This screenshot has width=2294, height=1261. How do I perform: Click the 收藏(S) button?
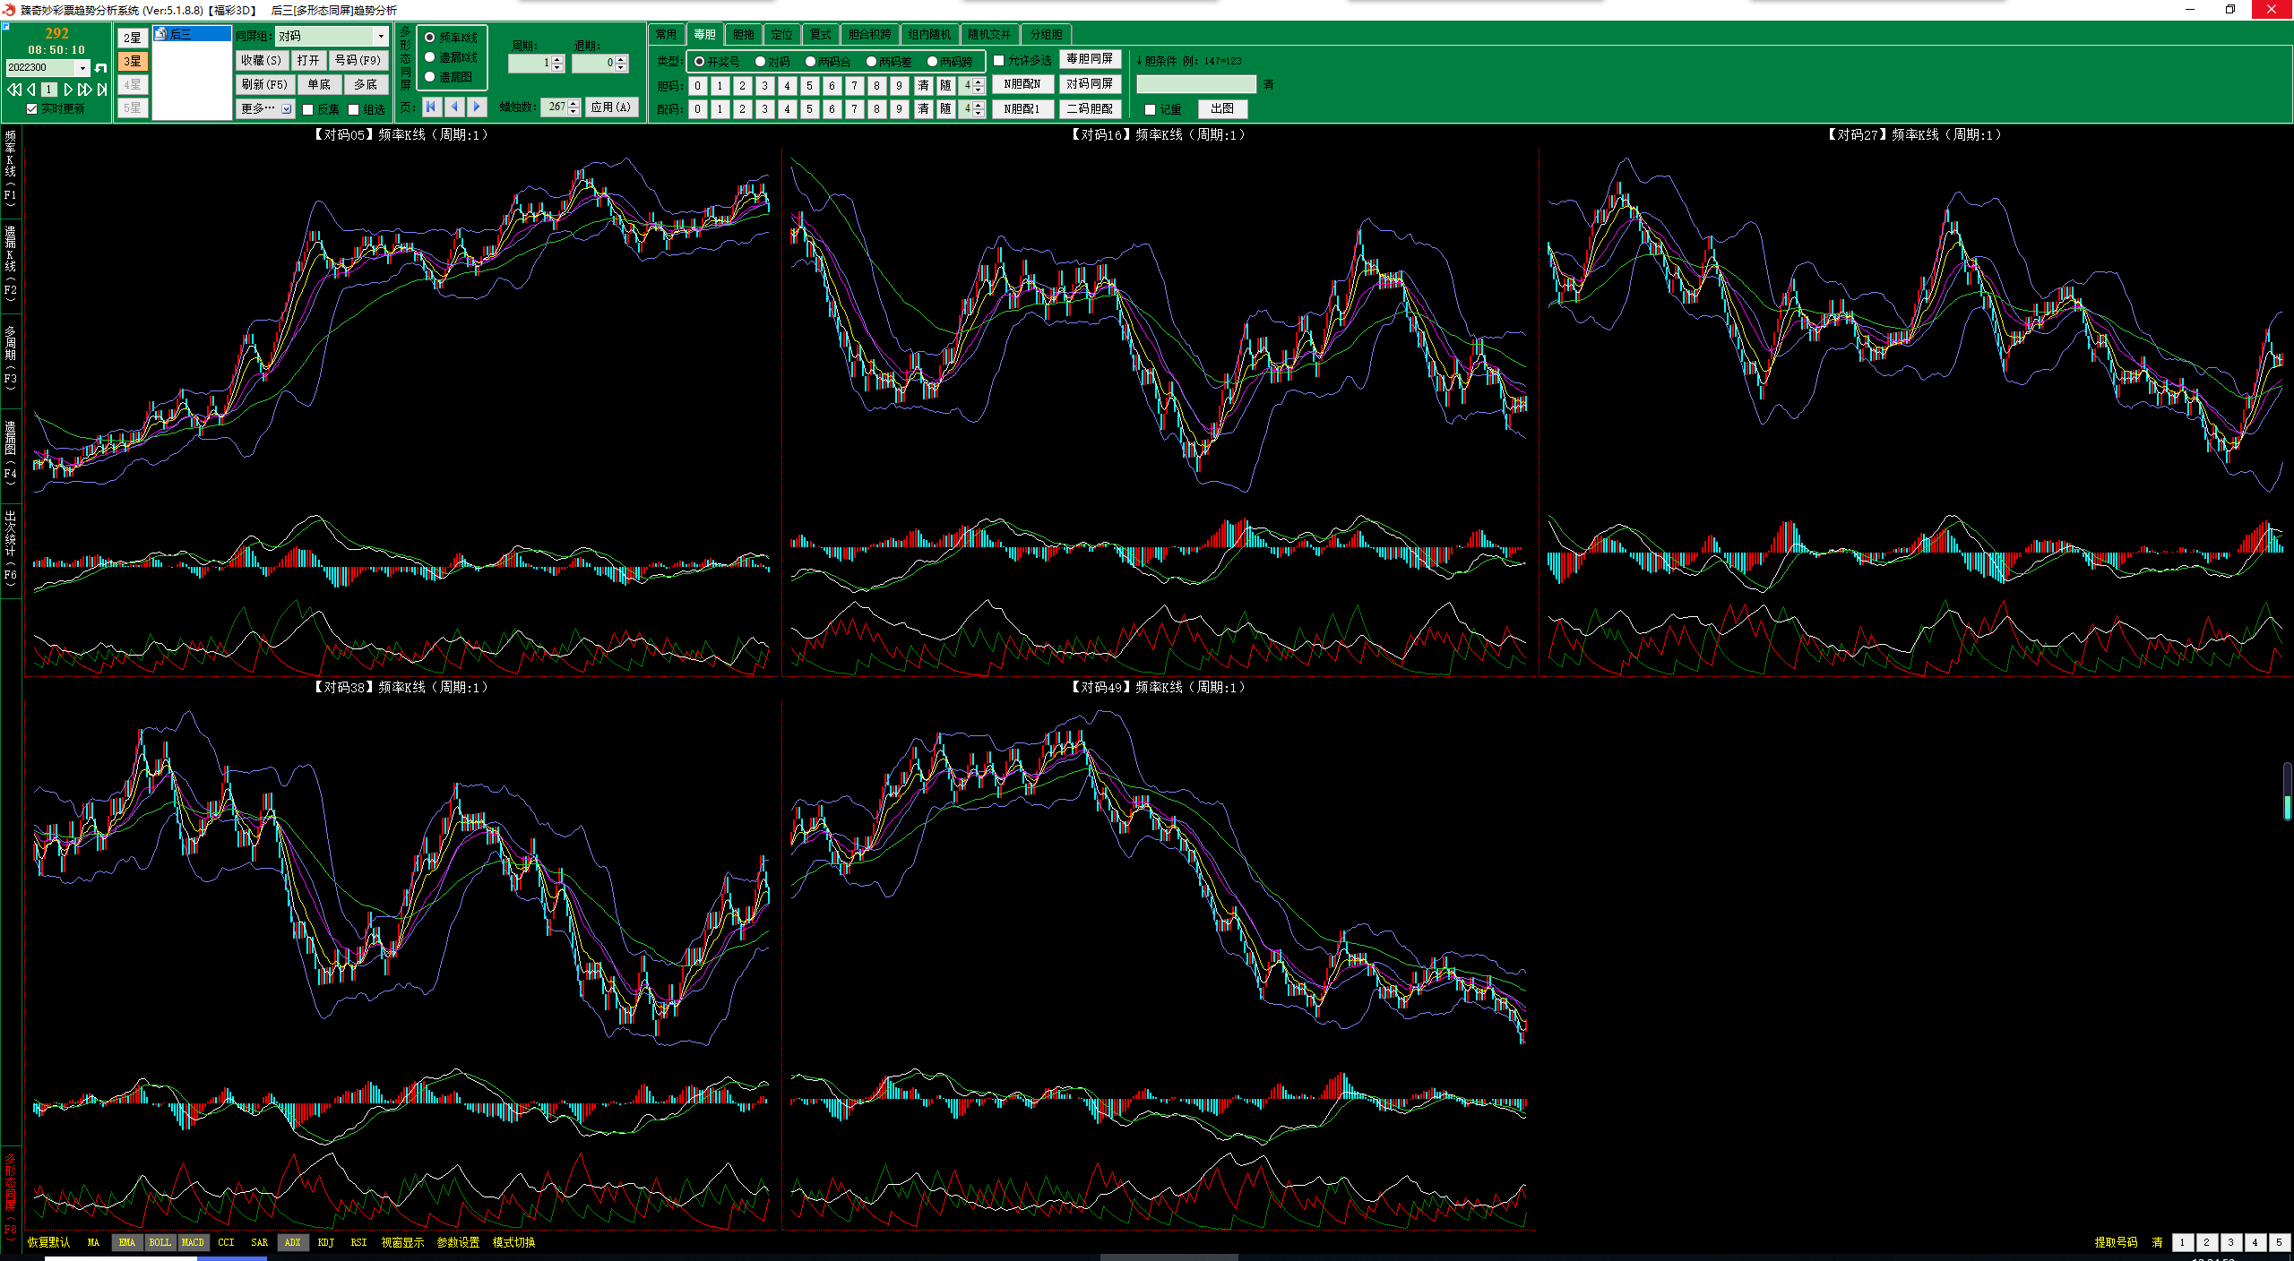(x=261, y=61)
